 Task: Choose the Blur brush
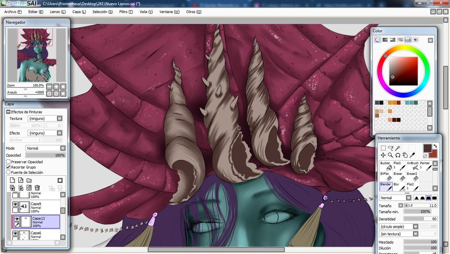coord(399,187)
